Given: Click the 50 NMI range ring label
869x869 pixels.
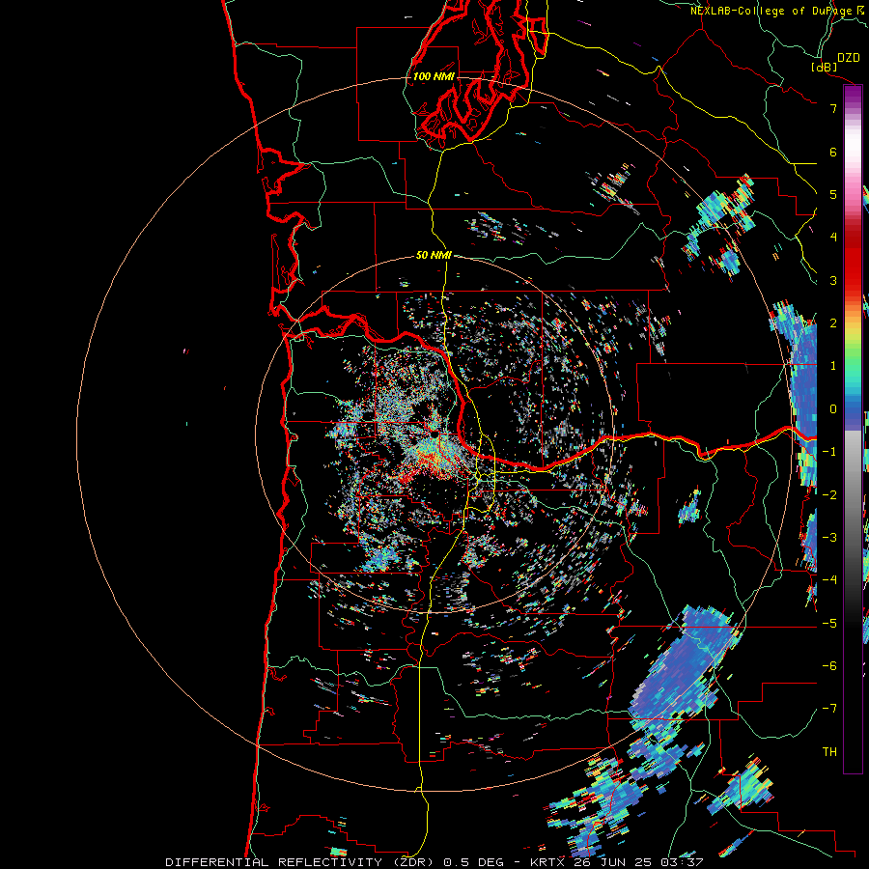Looking at the screenshot, I should pyautogui.click(x=434, y=255).
